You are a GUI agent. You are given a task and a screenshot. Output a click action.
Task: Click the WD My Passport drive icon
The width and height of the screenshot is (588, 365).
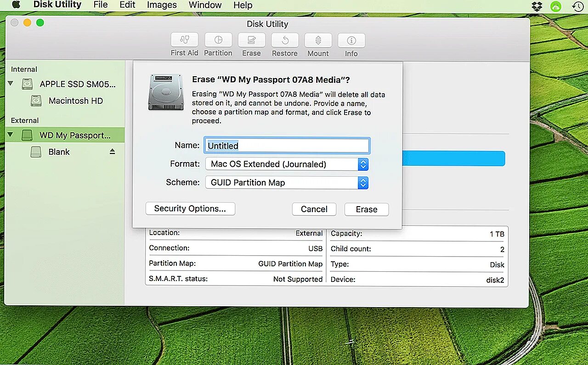click(27, 135)
